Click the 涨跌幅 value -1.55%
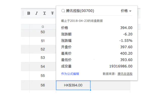The image size is (151, 98). [126, 40]
